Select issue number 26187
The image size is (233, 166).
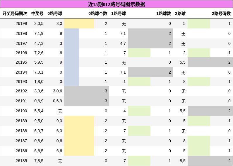coord(21,141)
